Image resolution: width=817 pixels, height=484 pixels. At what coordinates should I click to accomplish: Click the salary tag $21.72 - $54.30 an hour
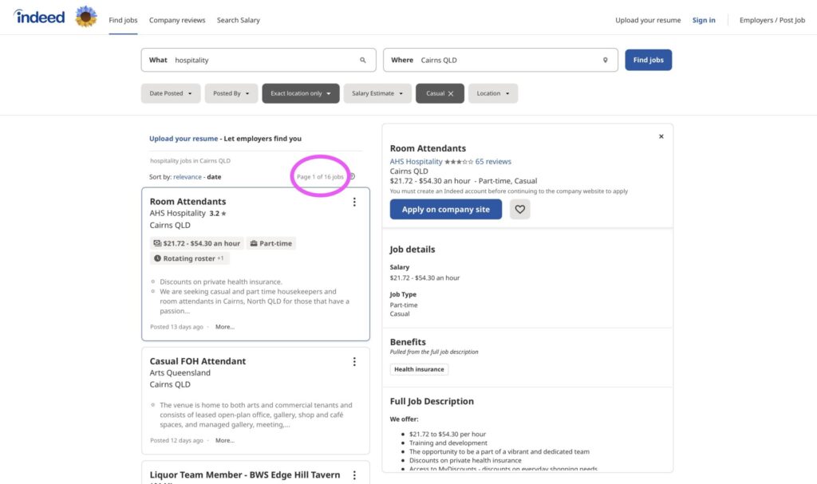pos(196,243)
